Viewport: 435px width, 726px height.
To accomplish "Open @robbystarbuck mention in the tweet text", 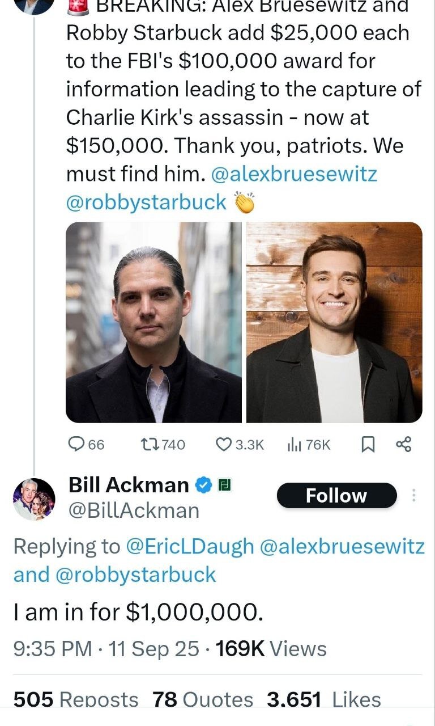I will pos(146,202).
